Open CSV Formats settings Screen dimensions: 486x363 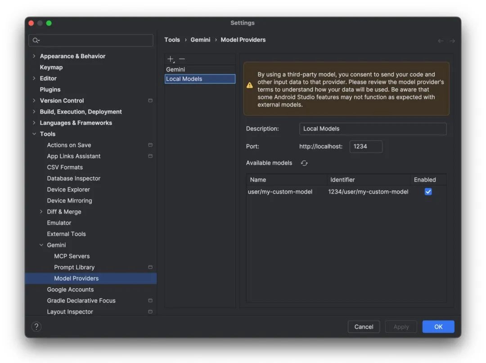(65, 167)
